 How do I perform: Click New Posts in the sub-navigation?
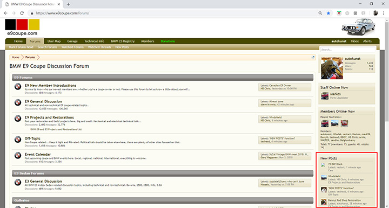click(122, 47)
